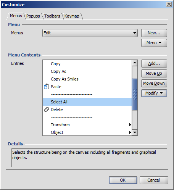Expand the Transform submenu arrow

tap(130, 125)
